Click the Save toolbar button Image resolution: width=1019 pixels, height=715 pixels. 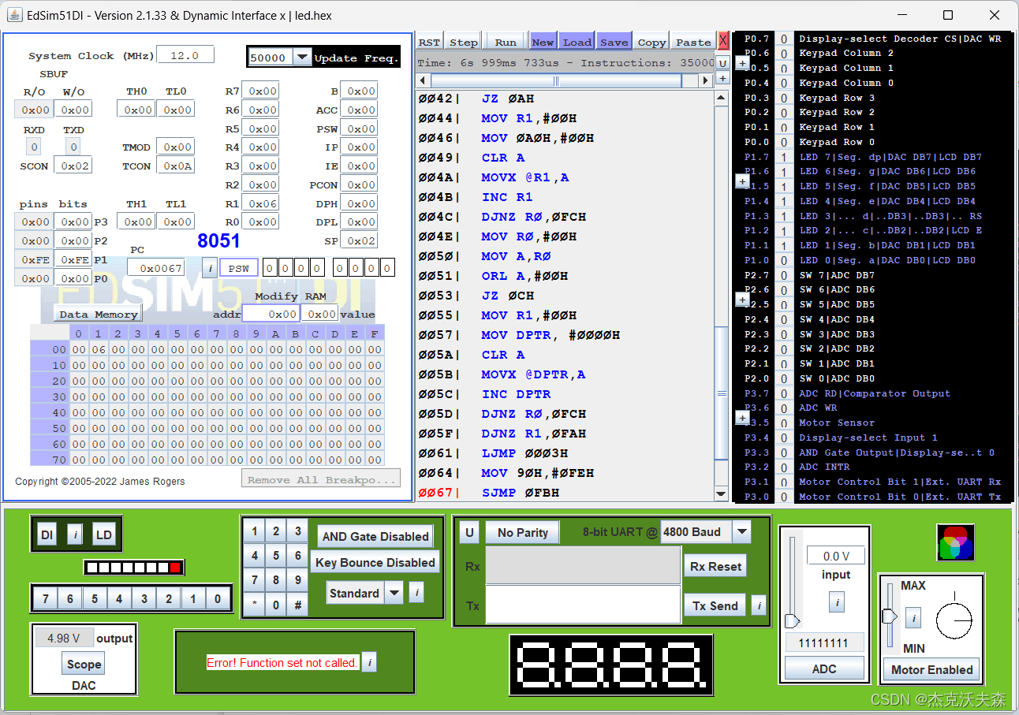614,42
